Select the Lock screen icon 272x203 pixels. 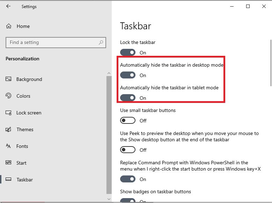(8, 113)
